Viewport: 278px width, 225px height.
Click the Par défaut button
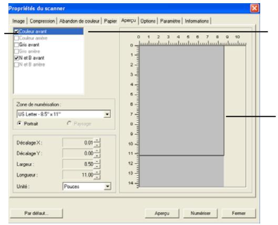click(x=36, y=213)
